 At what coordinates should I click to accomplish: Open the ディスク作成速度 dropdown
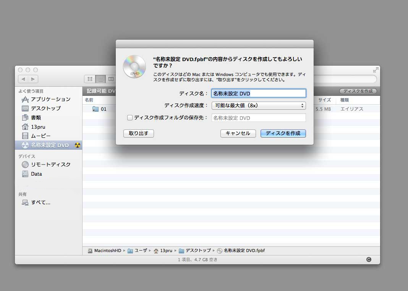coord(259,105)
